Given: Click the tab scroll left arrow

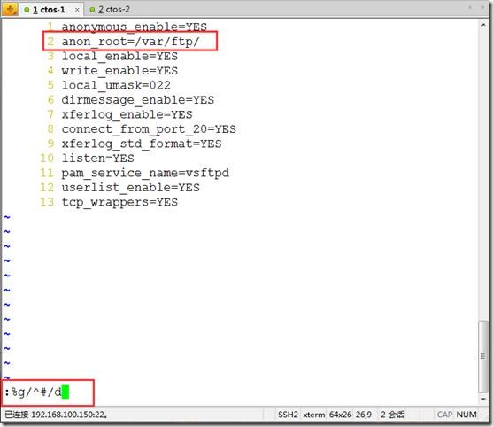Looking at the screenshot, I should [470, 7].
